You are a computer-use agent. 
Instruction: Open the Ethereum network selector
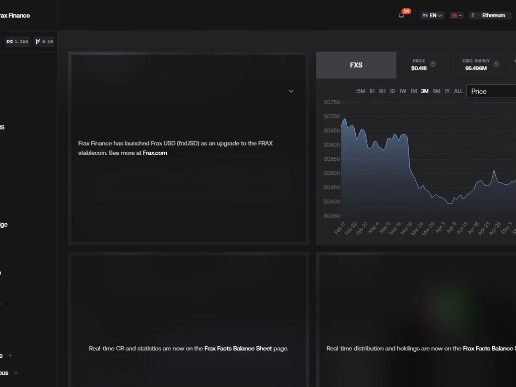click(490, 16)
